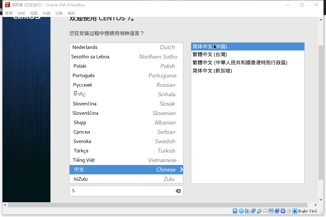Pick the Sinhala language row

126,94
